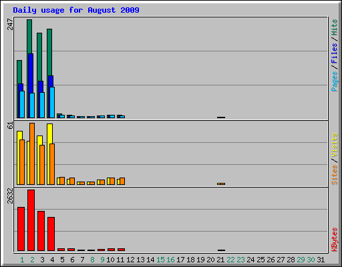Click day label 4 on the x-axis
The height and width of the screenshot is (267, 342).
coord(52,260)
